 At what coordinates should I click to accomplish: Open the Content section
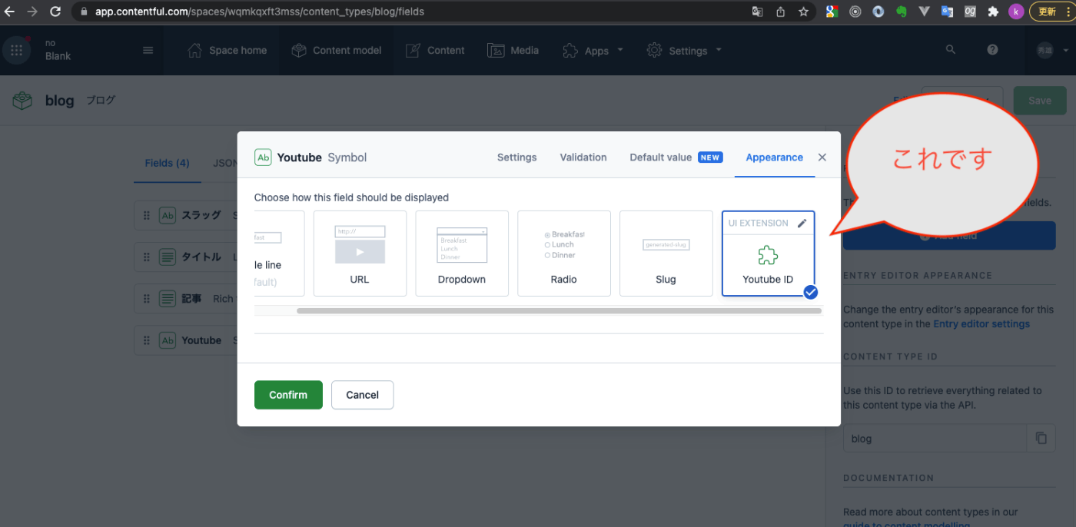(x=435, y=50)
